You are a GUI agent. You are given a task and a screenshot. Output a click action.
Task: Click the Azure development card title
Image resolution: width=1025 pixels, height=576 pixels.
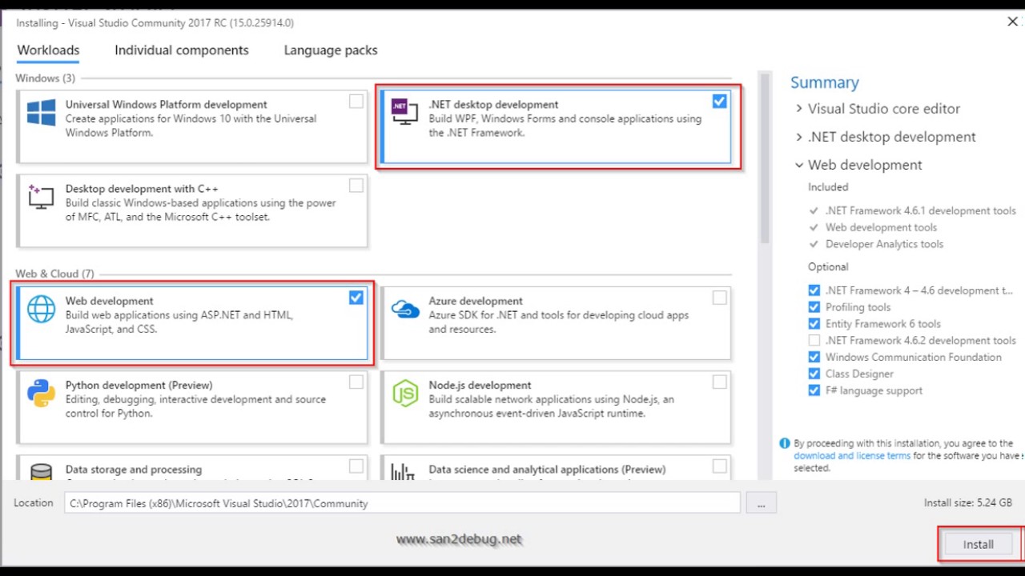tap(476, 301)
